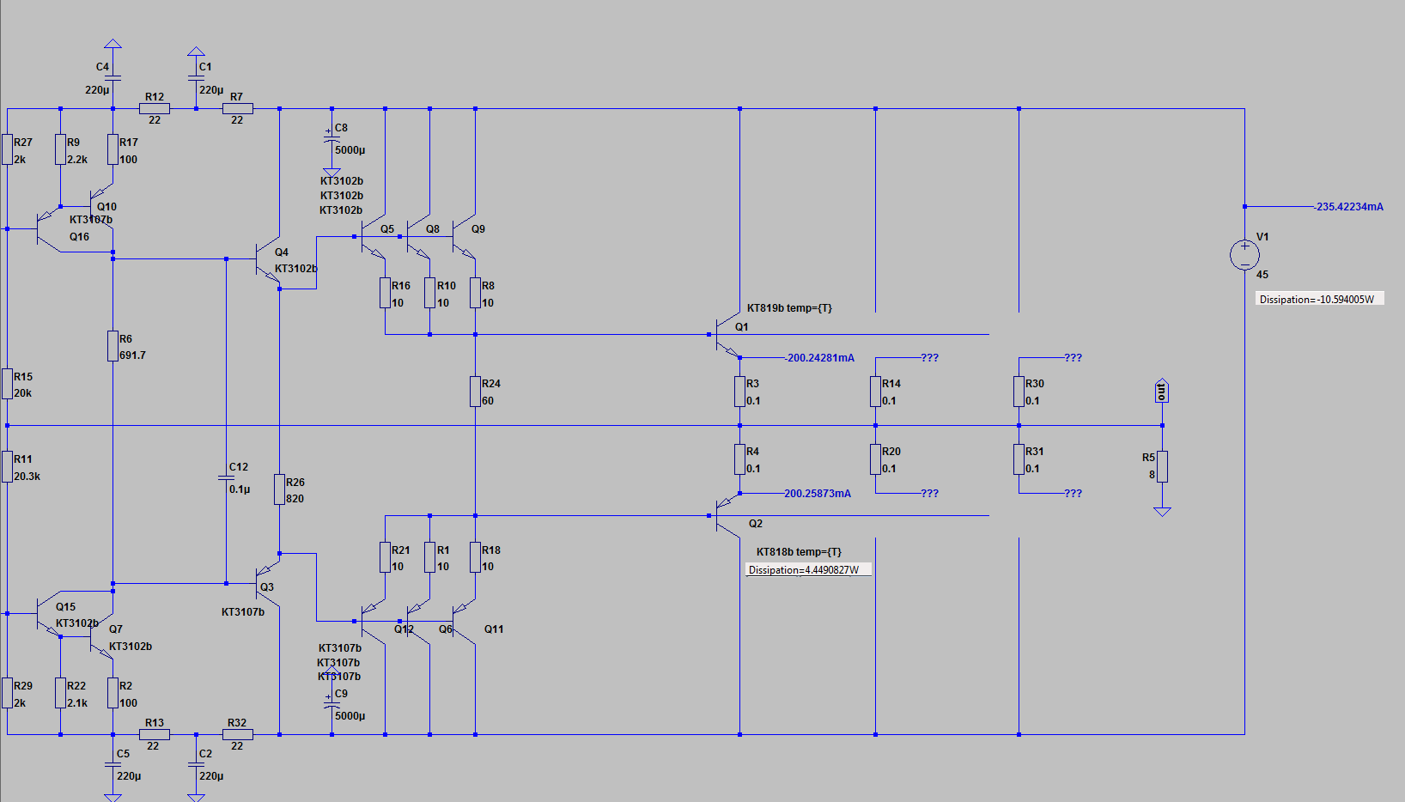This screenshot has width=1405, height=802.
Task: Select the R24 60 ohm resistor
Action: coord(475,392)
